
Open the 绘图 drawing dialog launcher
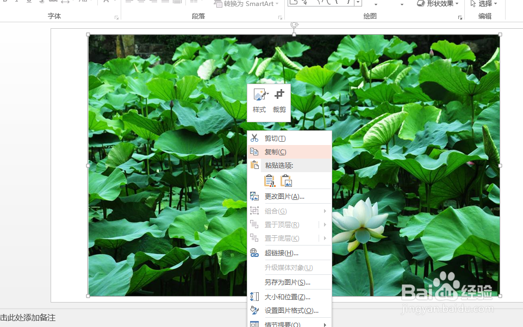460,18
